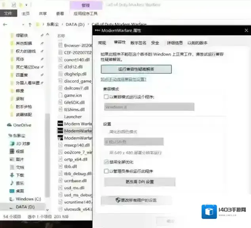The height and width of the screenshot is (228, 251).
Task: Select concrt140.dll file icon
Action: (60, 59)
